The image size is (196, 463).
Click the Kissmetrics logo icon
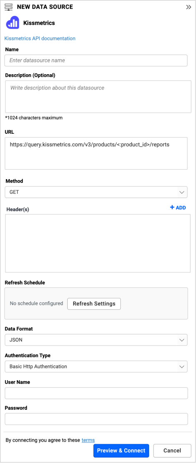point(12,23)
